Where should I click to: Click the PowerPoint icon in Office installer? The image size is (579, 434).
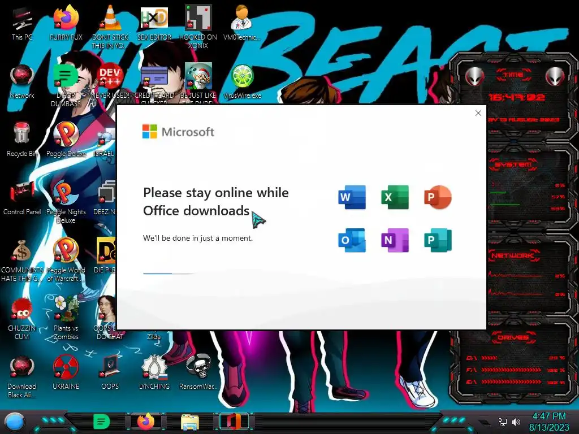tap(438, 197)
